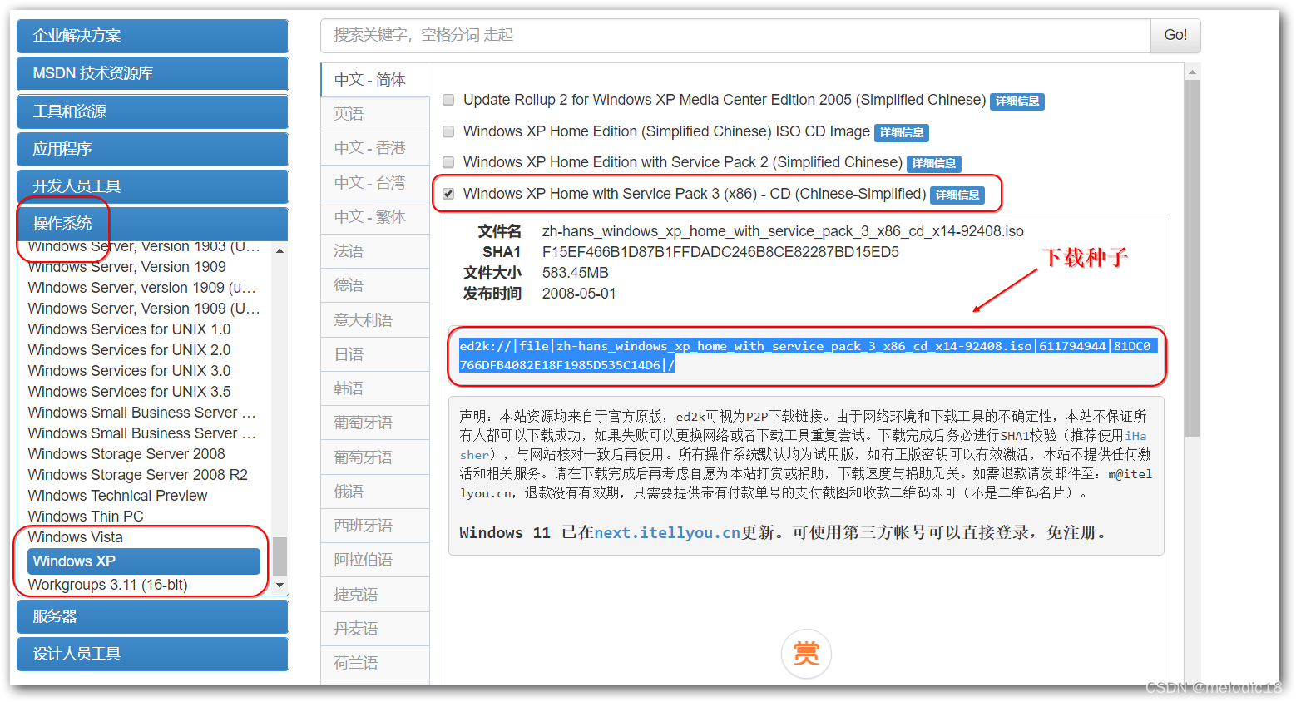Select Windows XP in the OS list
This screenshot has height=702, width=1296.
(144, 561)
